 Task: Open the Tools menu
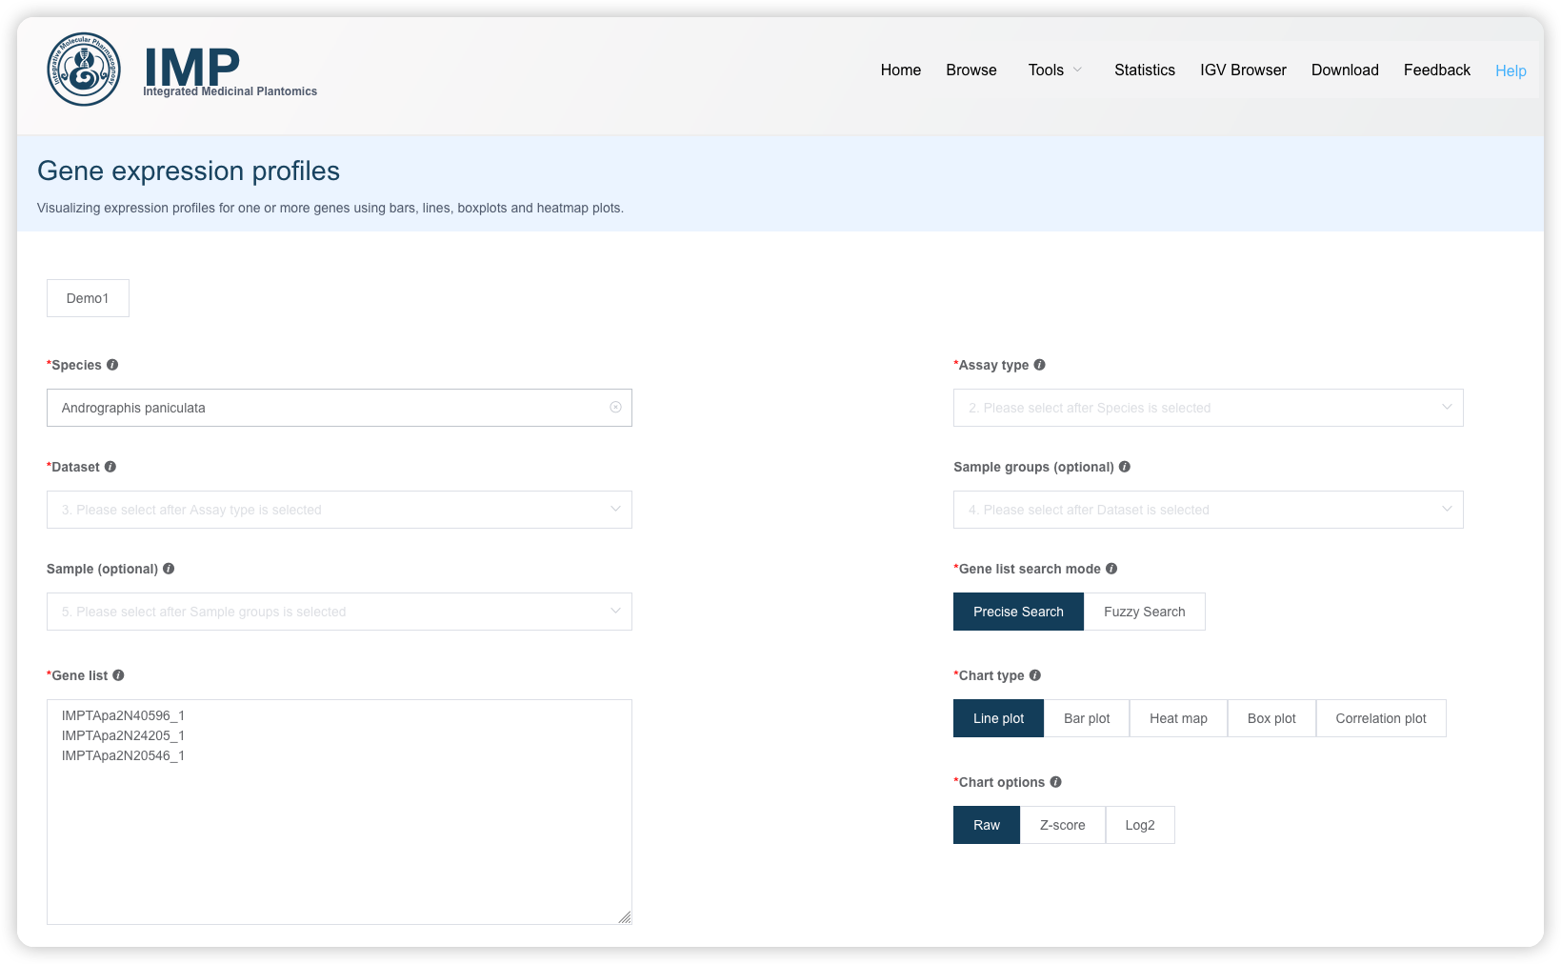point(1046,70)
